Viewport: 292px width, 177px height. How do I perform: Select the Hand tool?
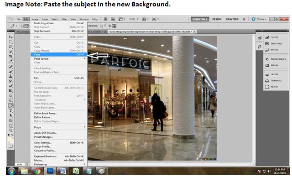[10, 125]
